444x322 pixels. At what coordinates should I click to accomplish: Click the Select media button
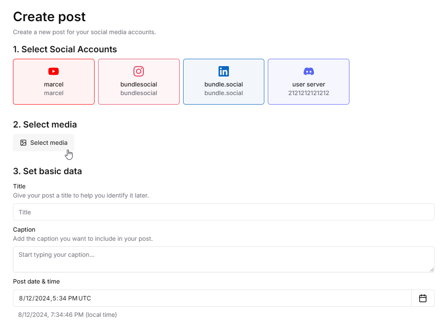[x=44, y=143]
